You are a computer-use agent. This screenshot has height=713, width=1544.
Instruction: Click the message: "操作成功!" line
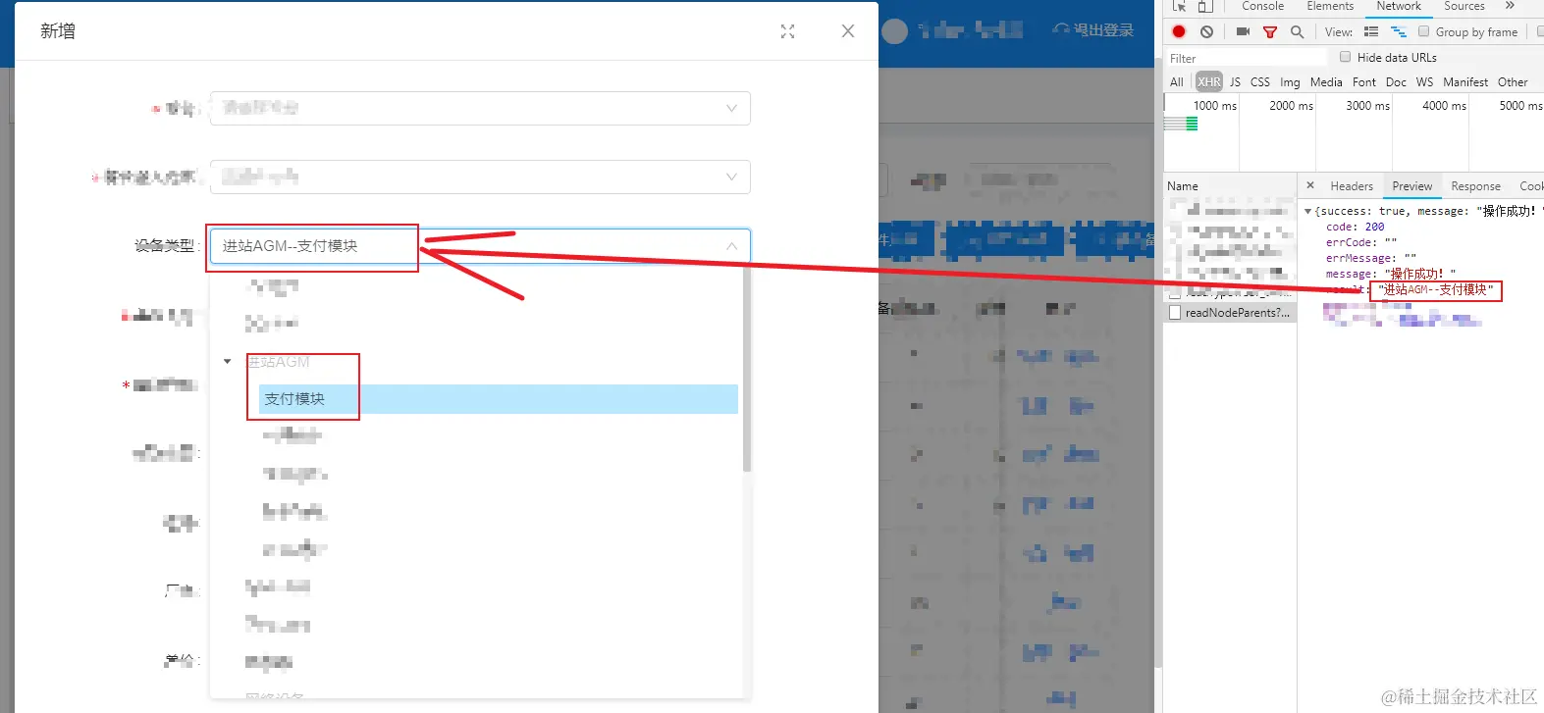tap(1391, 274)
